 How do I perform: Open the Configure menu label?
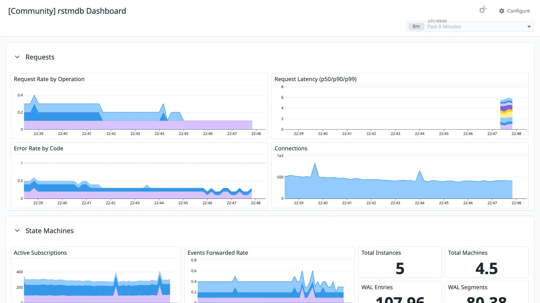[x=518, y=11]
